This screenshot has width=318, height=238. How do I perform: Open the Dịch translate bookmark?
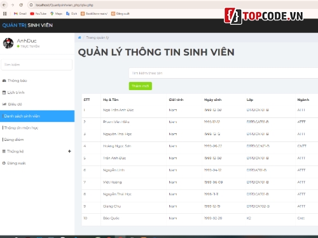pos(71,13)
